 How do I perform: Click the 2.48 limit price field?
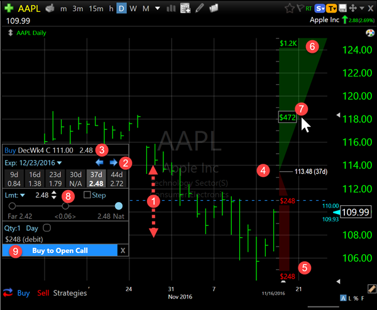coord(42,195)
